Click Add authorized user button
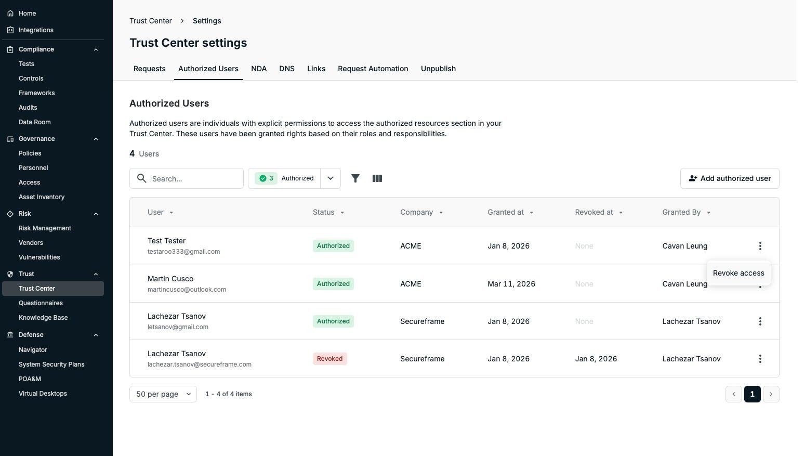Screen dimensions: 805x456 point(730,178)
